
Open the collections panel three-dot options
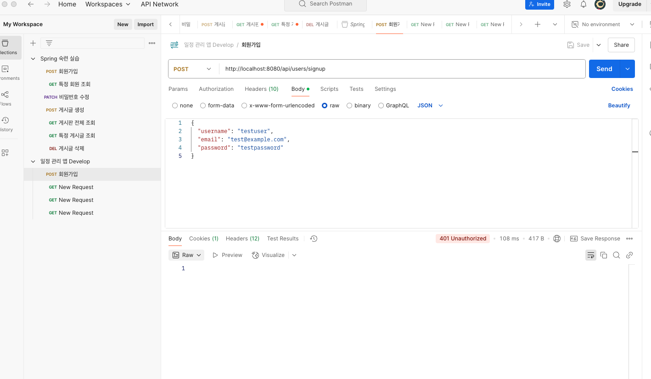coord(152,43)
